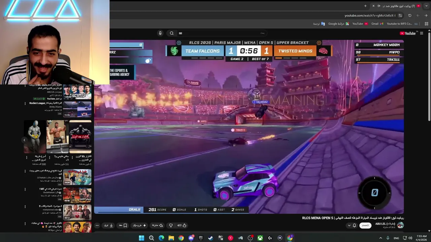
Task: Open YouTube voice search microphone
Action: point(160,33)
